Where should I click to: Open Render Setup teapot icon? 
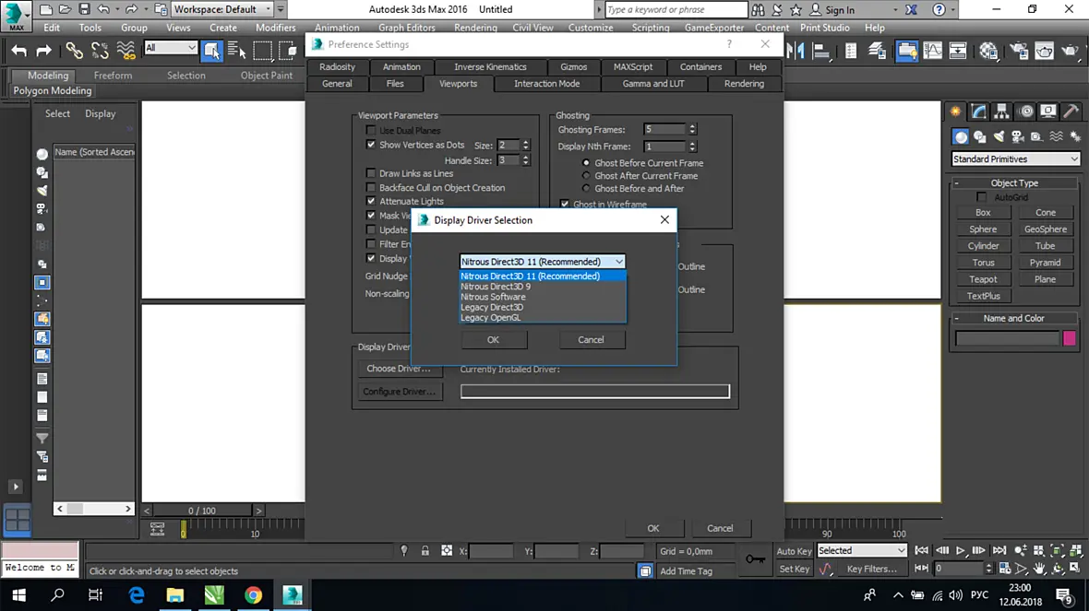[x=1020, y=51]
